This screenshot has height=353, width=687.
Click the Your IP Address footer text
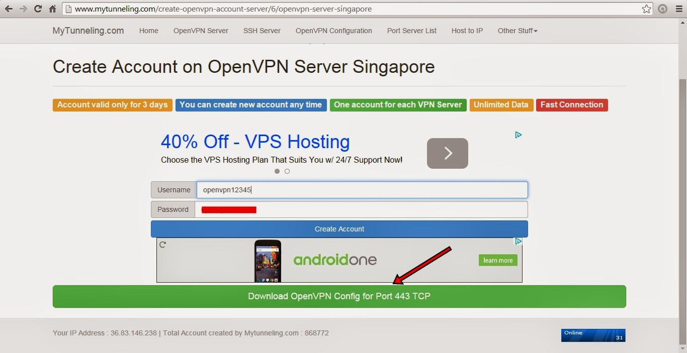(105, 333)
